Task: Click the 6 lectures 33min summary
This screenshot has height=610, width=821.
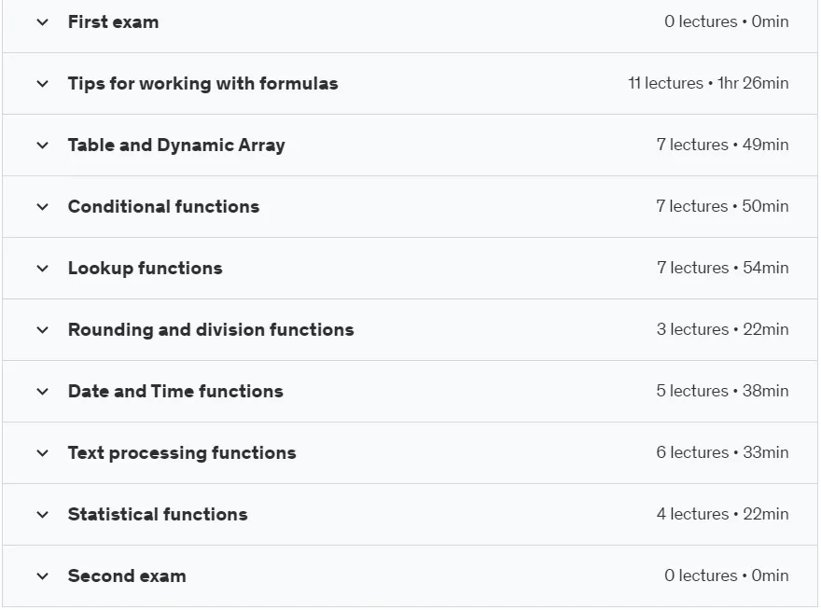Action: point(722,452)
